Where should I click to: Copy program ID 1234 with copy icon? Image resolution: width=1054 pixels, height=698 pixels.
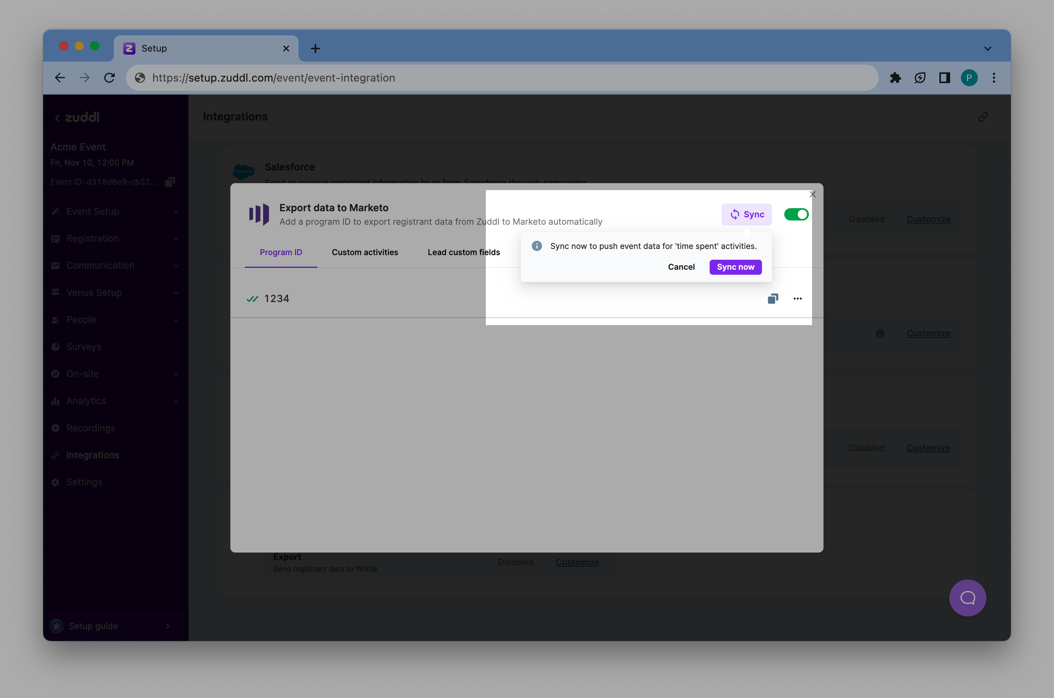(x=773, y=299)
